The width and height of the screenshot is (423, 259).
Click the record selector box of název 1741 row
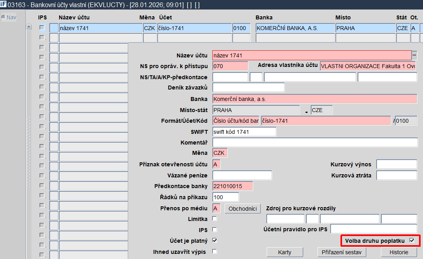coord(54,28)
